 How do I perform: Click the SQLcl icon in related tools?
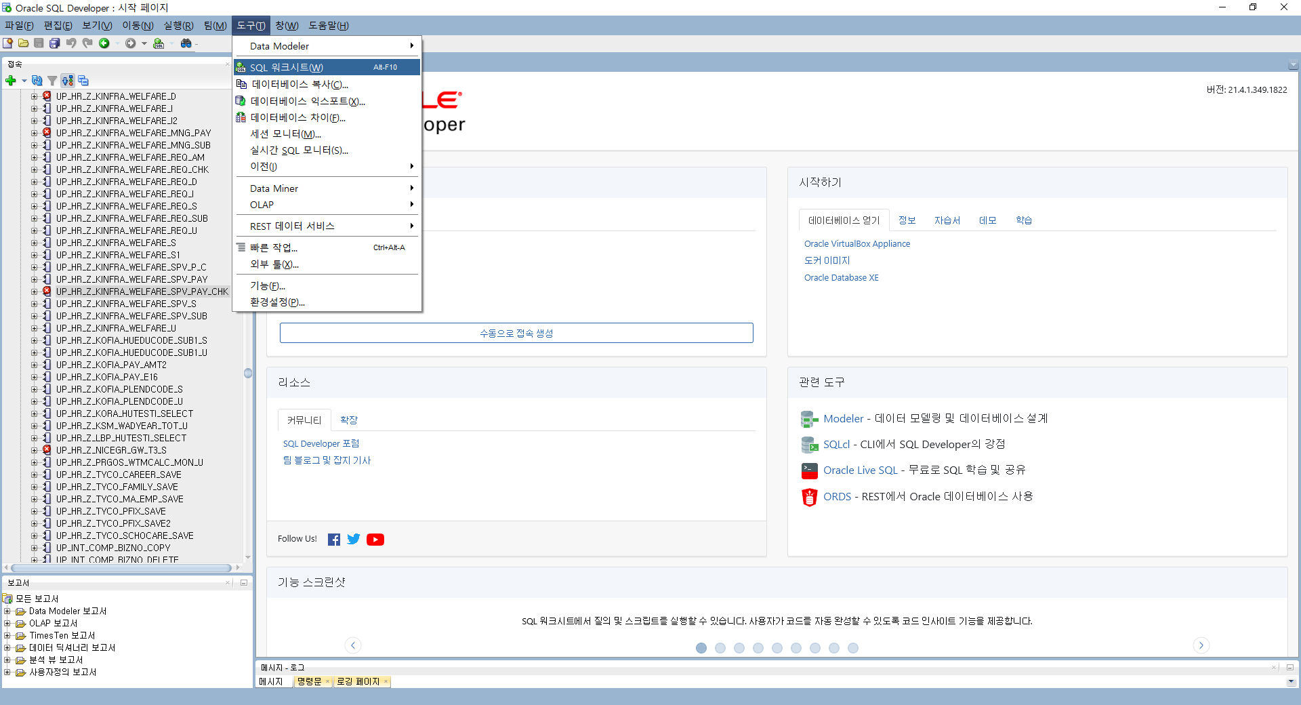pyautogui.click(x=810, y=445)
